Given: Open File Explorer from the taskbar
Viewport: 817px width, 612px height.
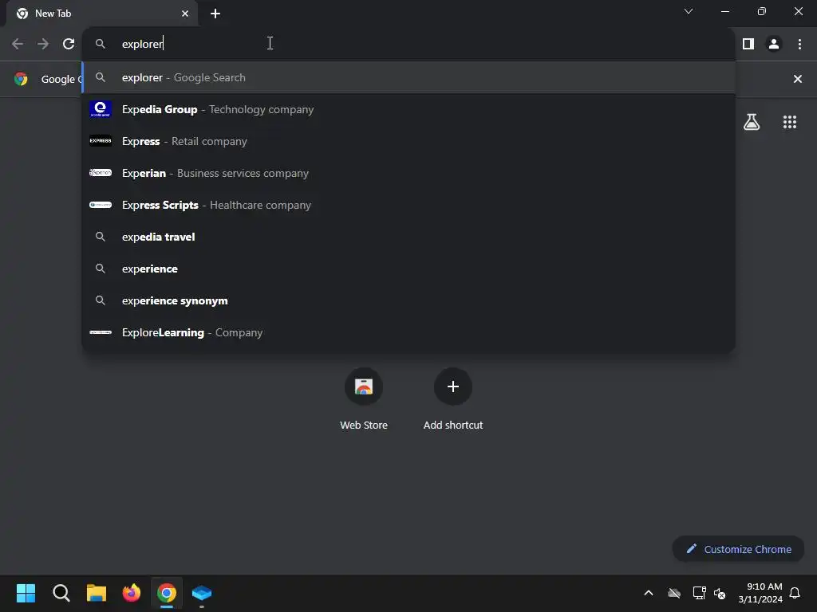Looking at the screenshot, I should [x=97, y=593].
